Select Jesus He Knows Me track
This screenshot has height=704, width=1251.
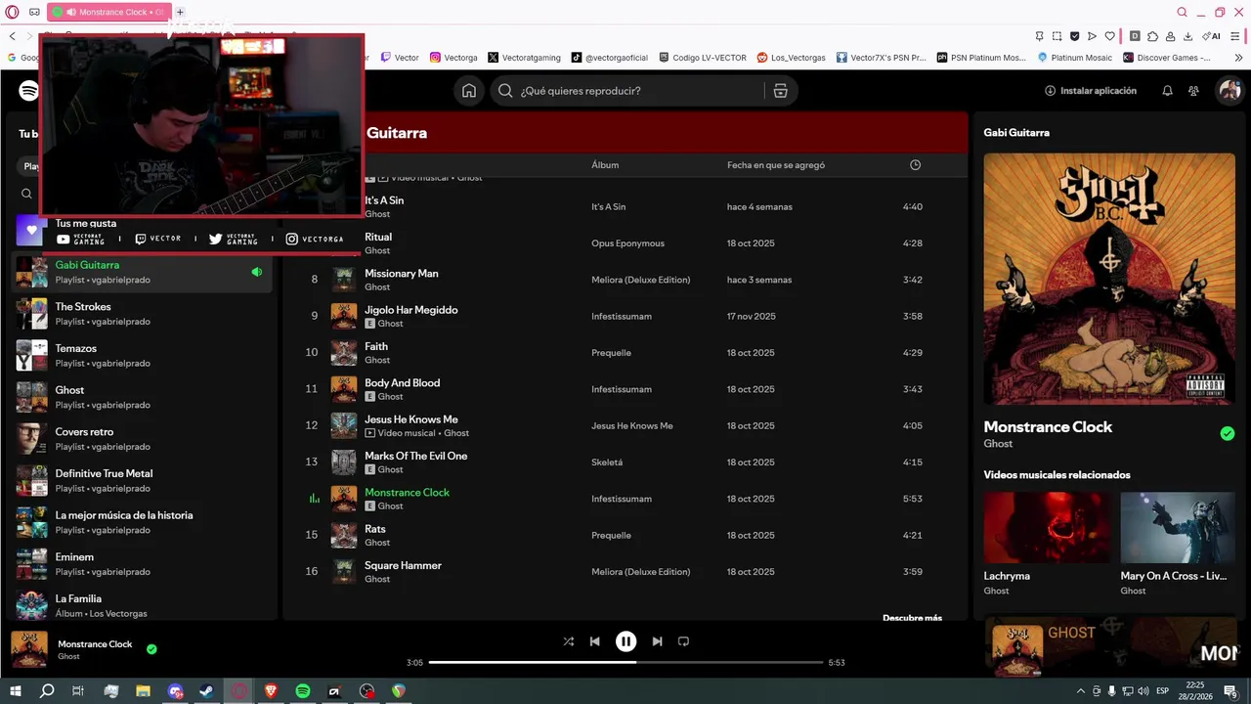coord(411,419)
